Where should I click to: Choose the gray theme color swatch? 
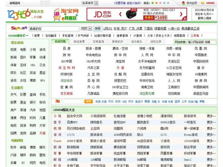168,3
